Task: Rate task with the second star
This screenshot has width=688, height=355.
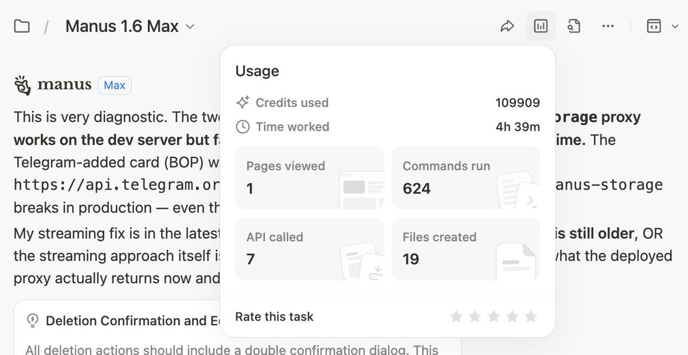Action: [475, 317]
